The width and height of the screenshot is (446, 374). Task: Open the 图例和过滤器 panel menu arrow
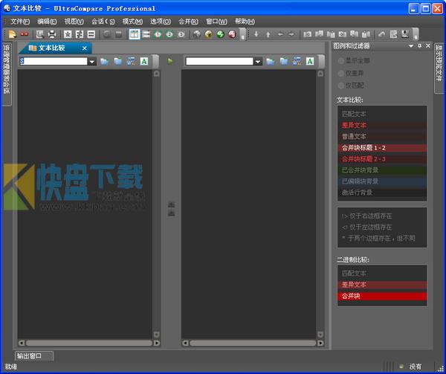[411, 46]
